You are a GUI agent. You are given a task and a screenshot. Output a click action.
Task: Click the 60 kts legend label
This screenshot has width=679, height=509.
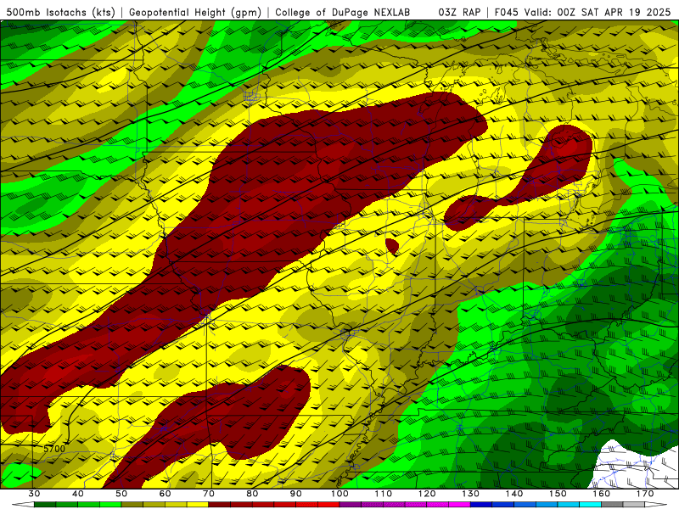pyautogui.click(x=165, y=494)
